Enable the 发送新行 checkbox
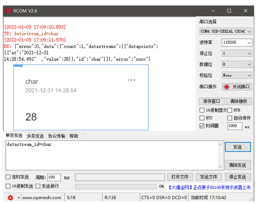This screenshot has width=256, height=204. pos(38,186)
